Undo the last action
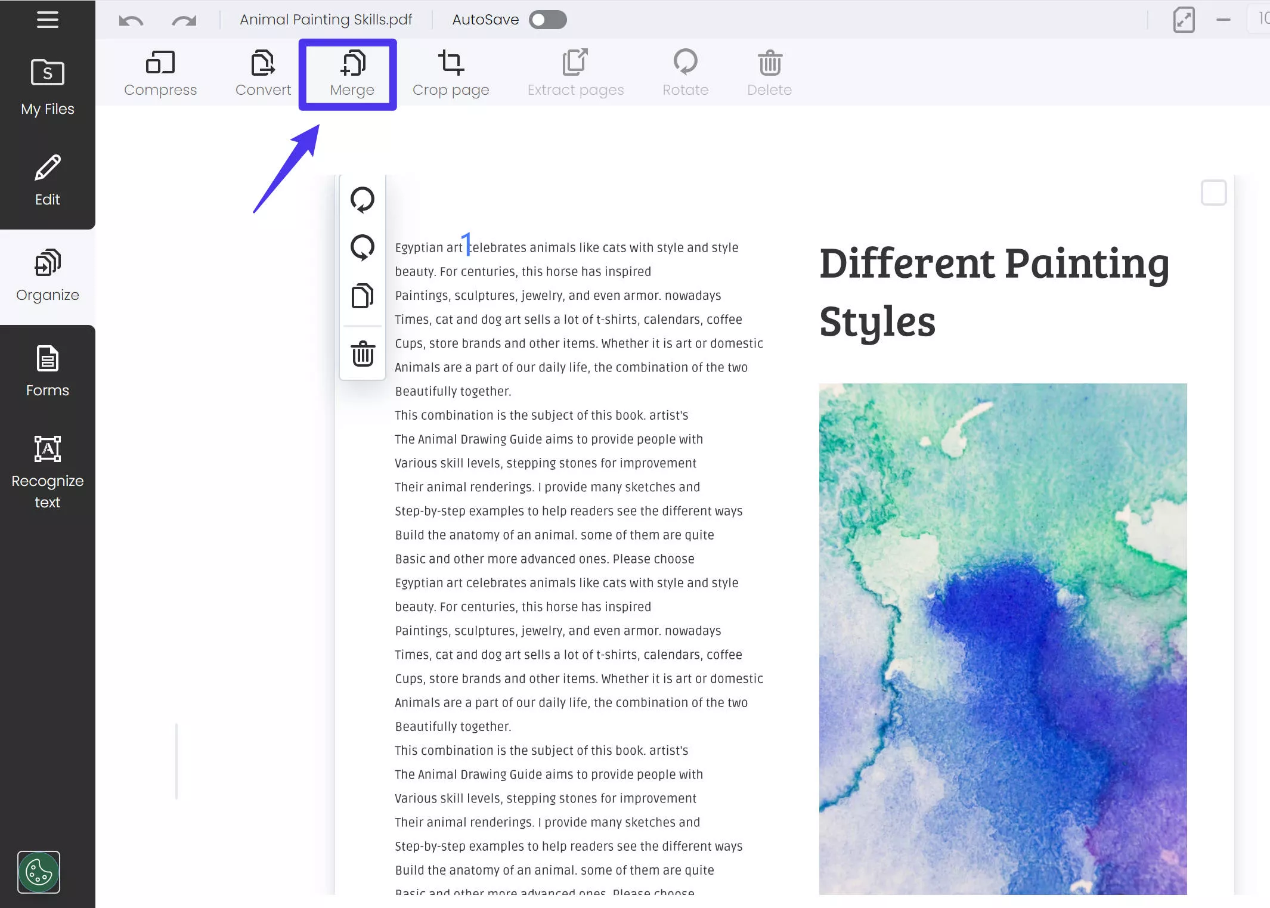This screenshot has width=1270, height=908. [x=131, y=20]
